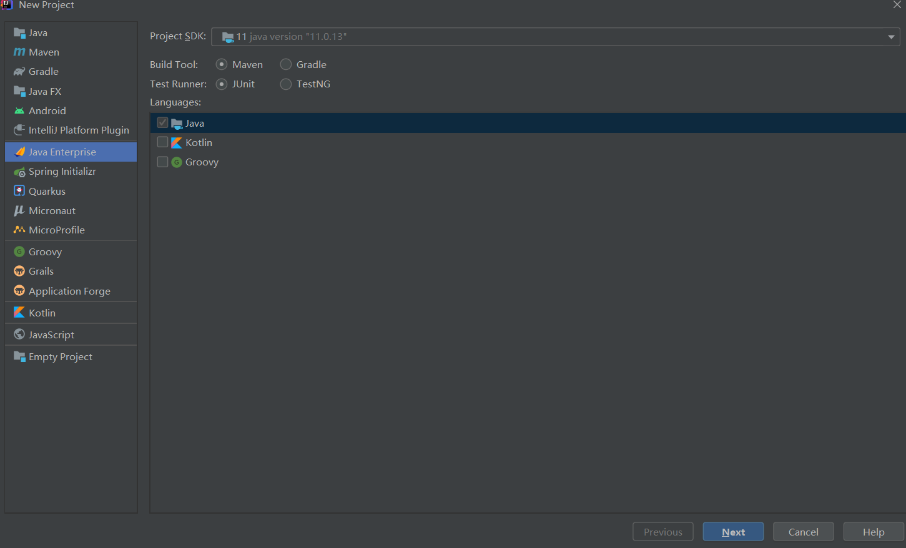Image resolution: width=906 pixels, height=548 pixels.
Task: Open Project SDK dropdown arrow
Action: click(x=891, y=37)
